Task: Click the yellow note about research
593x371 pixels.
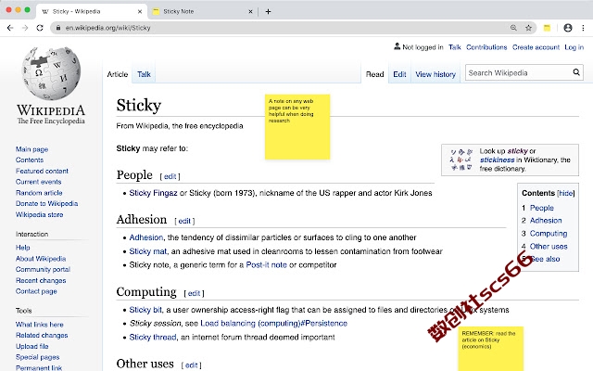Action: [297, 127]
